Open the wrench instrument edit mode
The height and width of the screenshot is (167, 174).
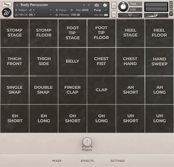pos(7,5)
